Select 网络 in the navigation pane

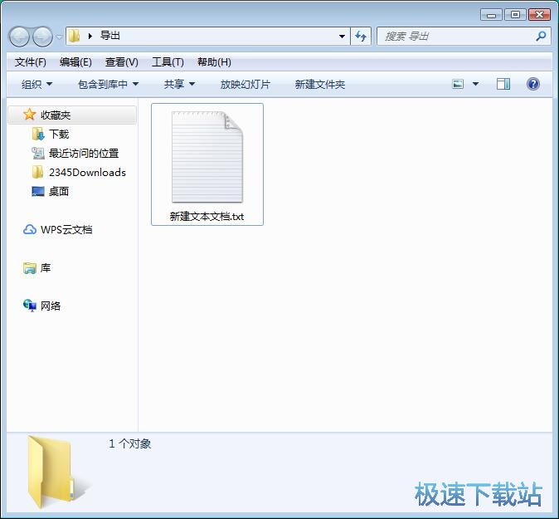(51, 306)
